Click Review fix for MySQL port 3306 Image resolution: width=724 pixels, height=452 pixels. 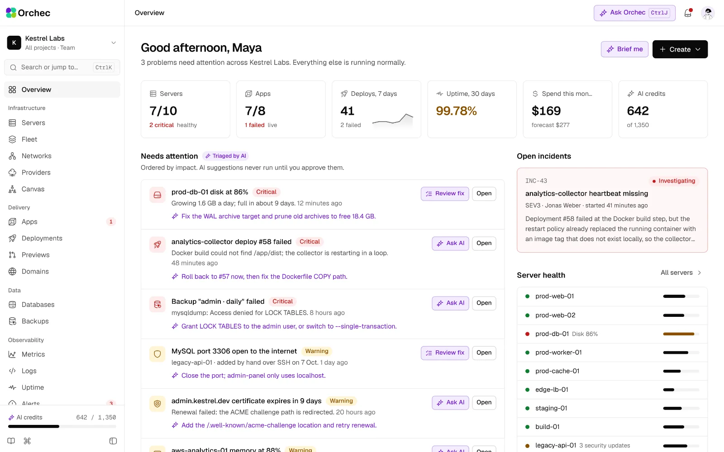point(445,353)
